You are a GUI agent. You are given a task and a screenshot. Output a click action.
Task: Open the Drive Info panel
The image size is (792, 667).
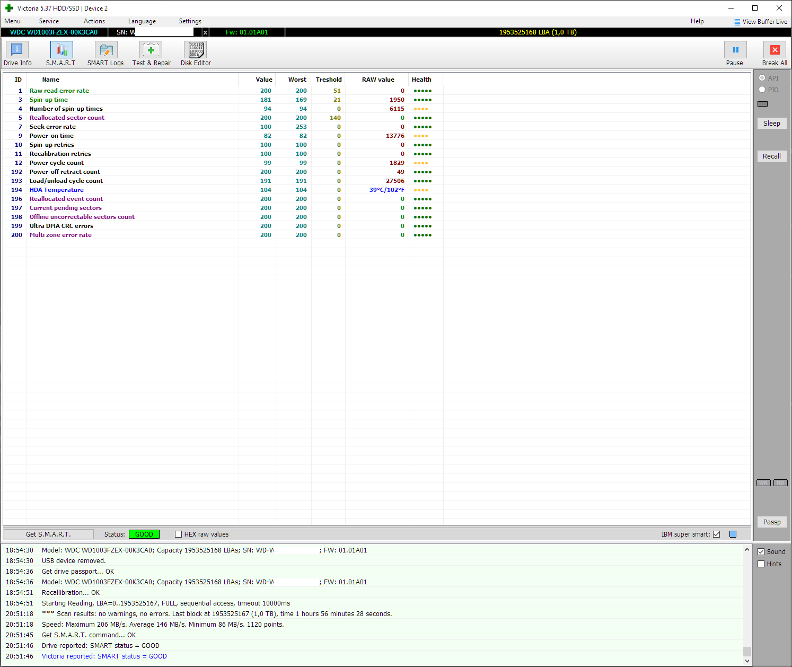17,54
